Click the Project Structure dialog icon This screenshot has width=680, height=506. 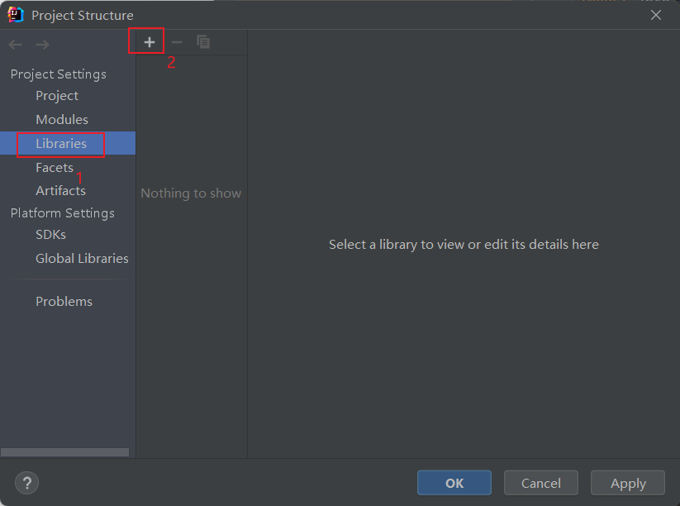(x=14, y=14)
